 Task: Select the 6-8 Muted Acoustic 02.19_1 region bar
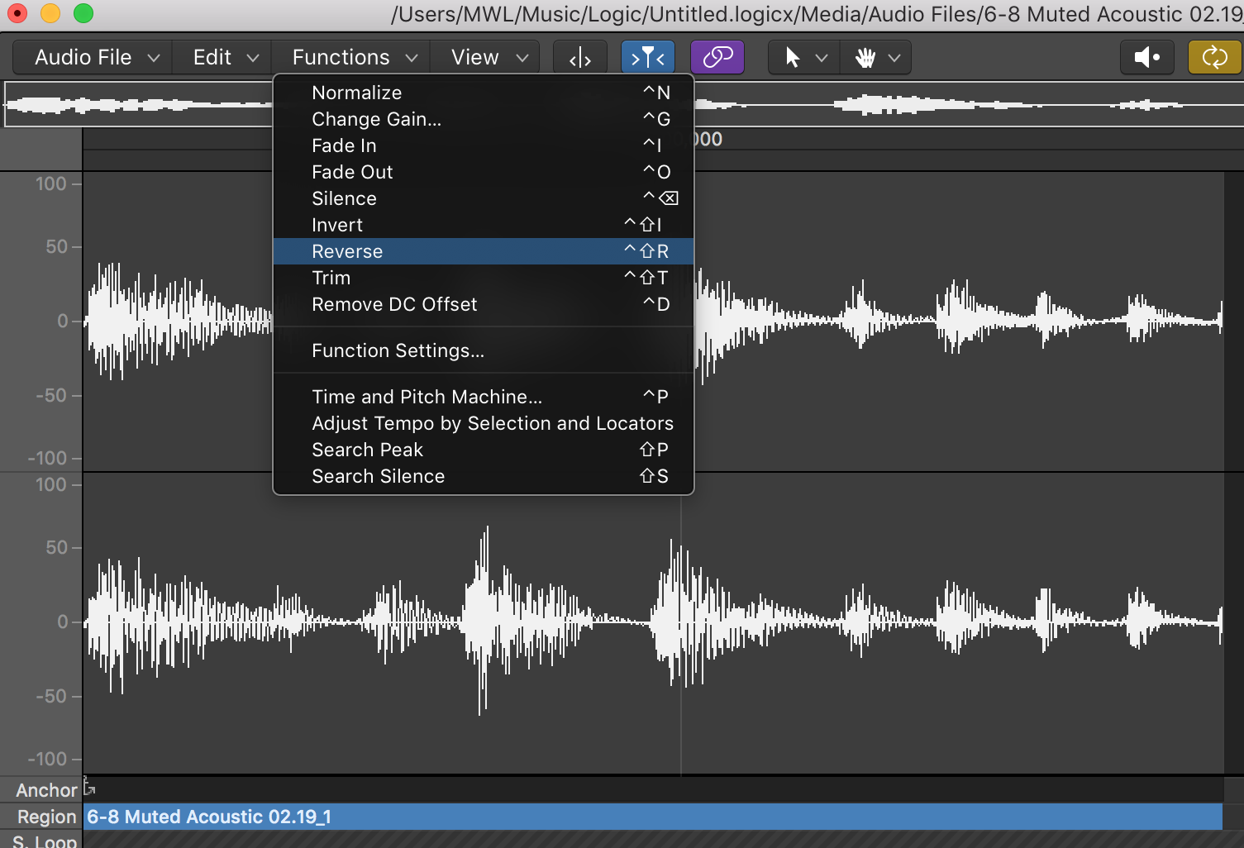(653, 817)
